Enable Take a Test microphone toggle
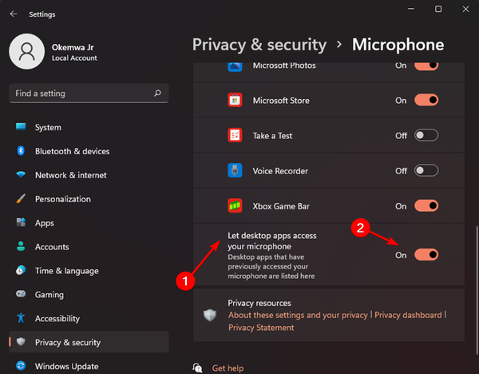Screen dimensions: 479x374 426,136
